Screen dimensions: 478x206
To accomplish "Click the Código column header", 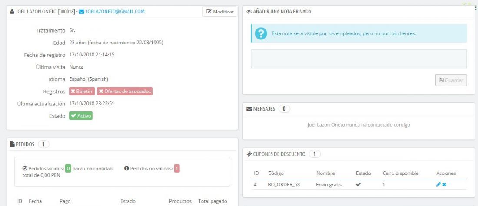I will click(276, 173).
